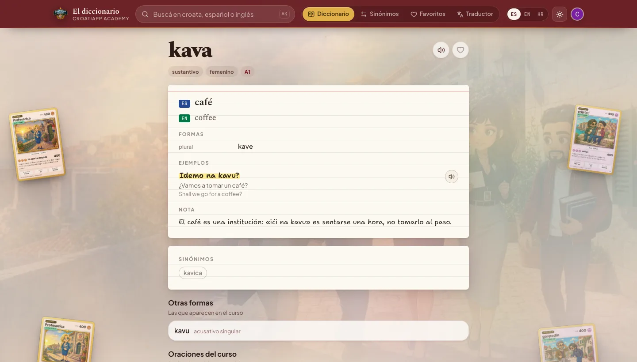Open the Diccionario tab
This screenshot has width=637, height=362.
328,14
